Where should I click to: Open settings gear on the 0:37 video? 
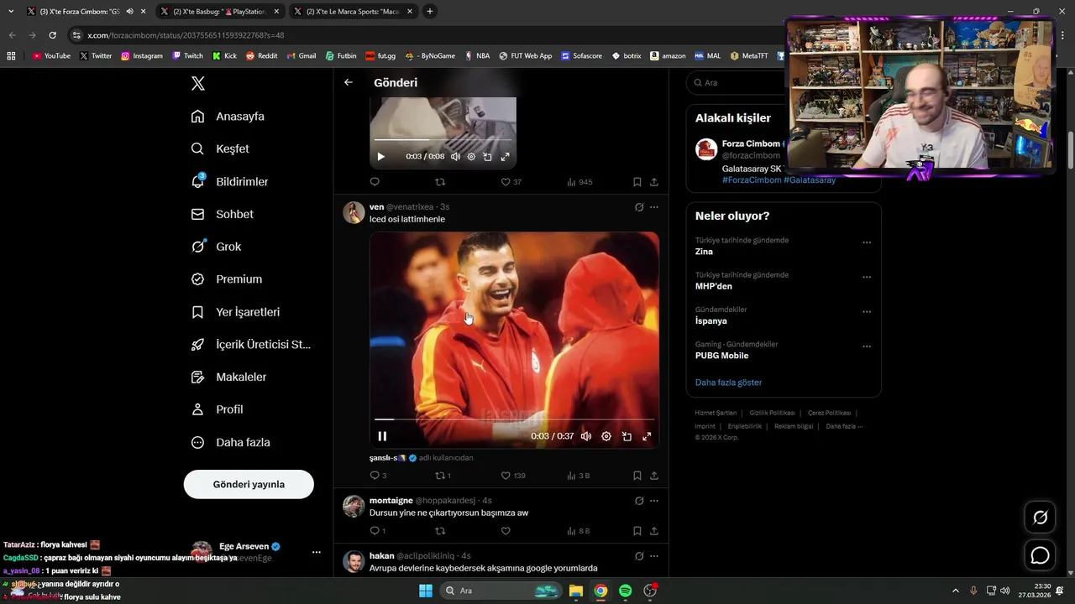click(x=606, y=436)
